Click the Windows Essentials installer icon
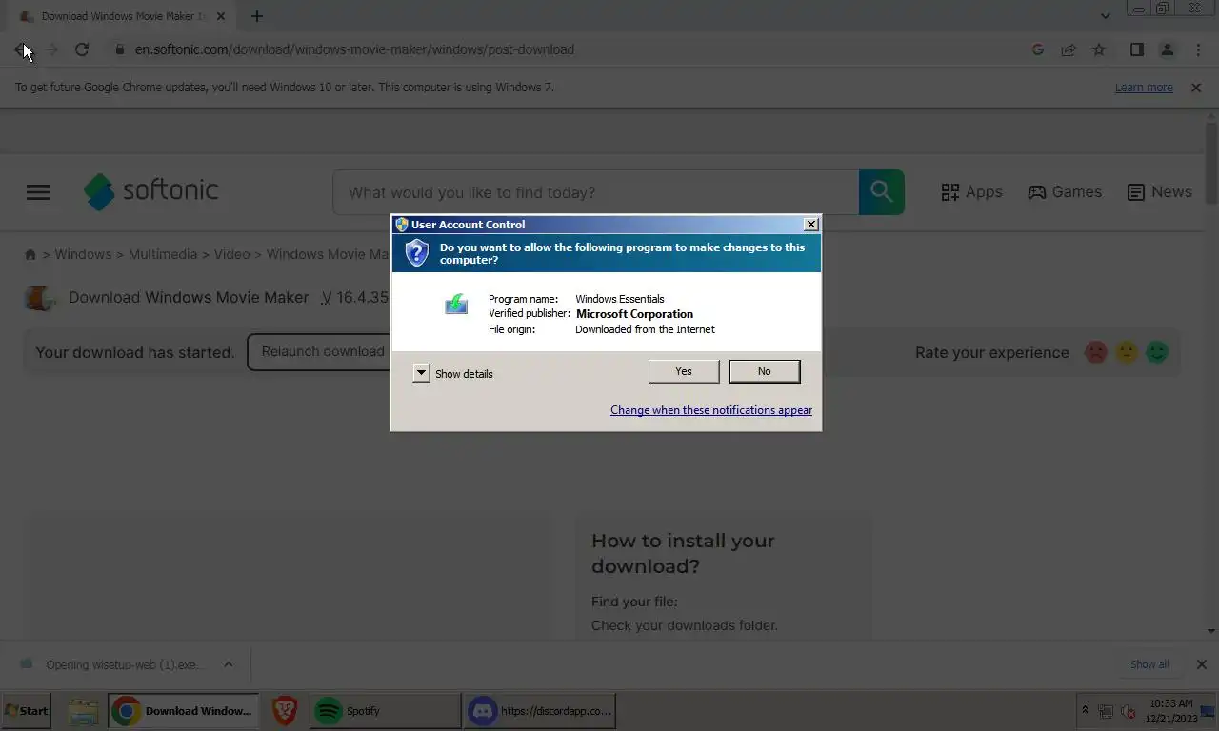The width and height of the screenshot is (1219, 731). coord(456,304)
